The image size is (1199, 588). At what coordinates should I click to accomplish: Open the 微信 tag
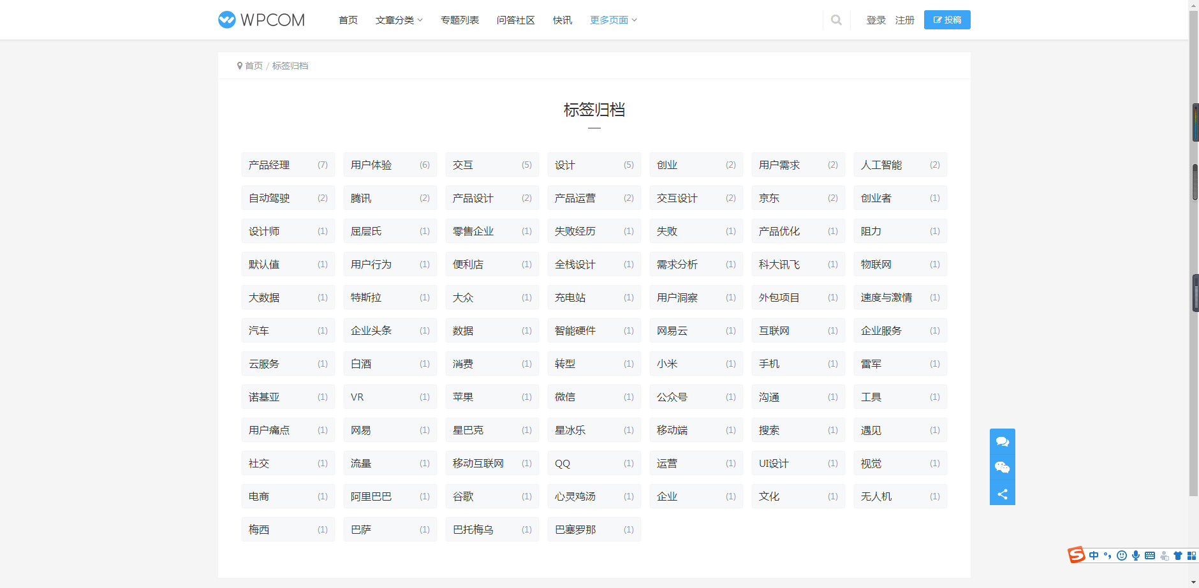pyautogui.click(x=594, y=397)
